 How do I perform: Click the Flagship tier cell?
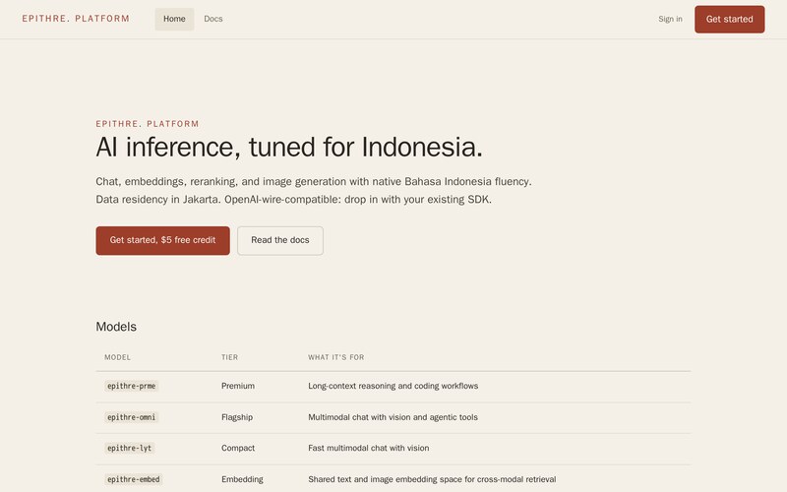pyautogui.click(x=237, y=417)
